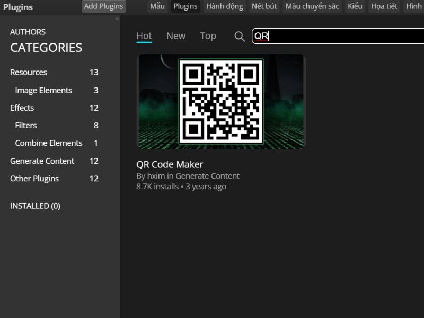Open the AUTHORS section
This screenshot has height=318, width=424.
tap(28, 32)
